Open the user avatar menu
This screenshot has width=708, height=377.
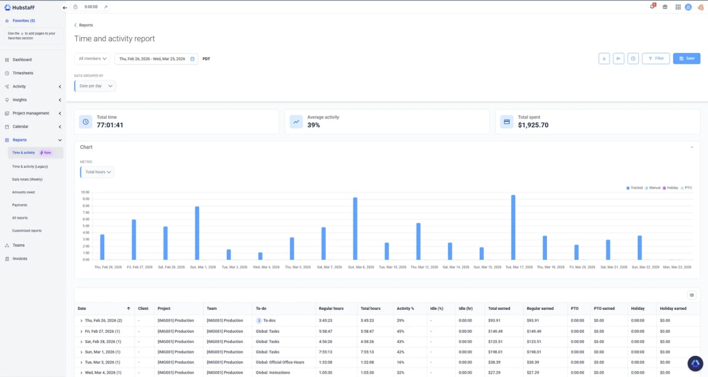pos(688,7)
